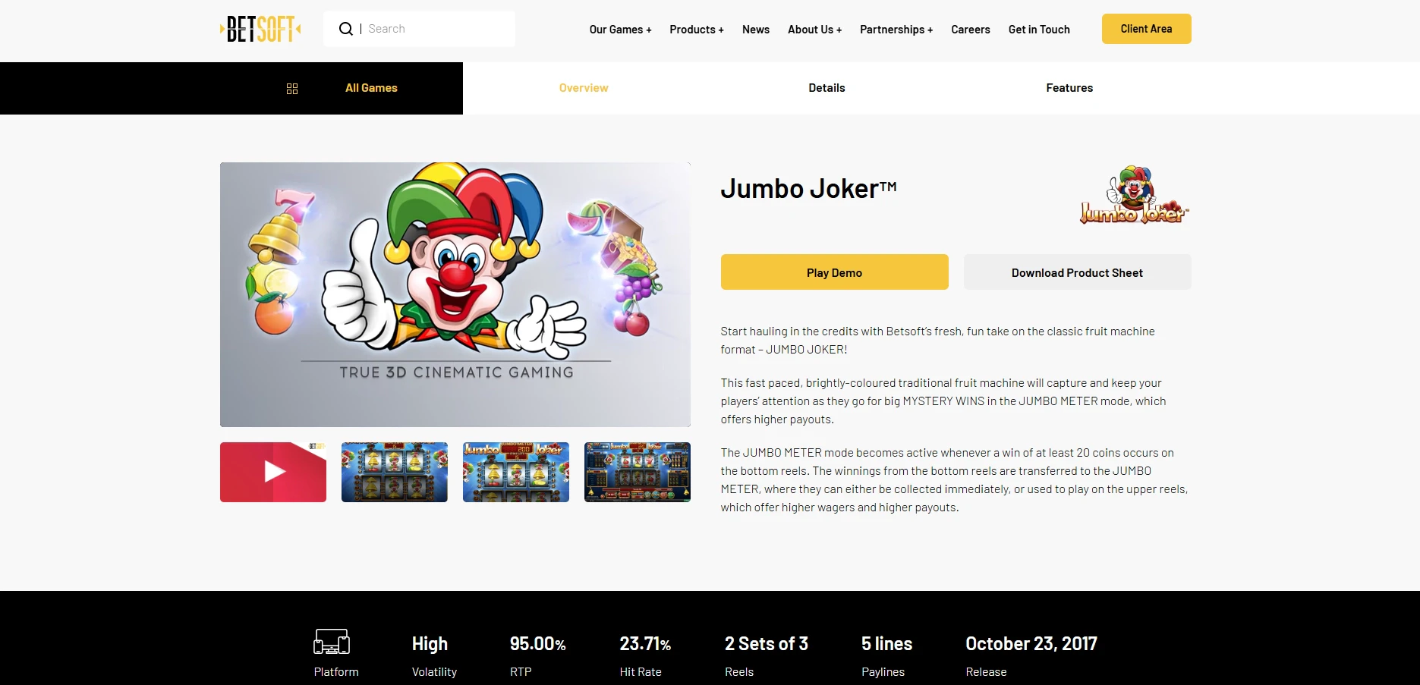Image resolution: width=1420 pixels, height=685 pixels.
Task: Click the search magnifier icon
Action: (346, 29)
